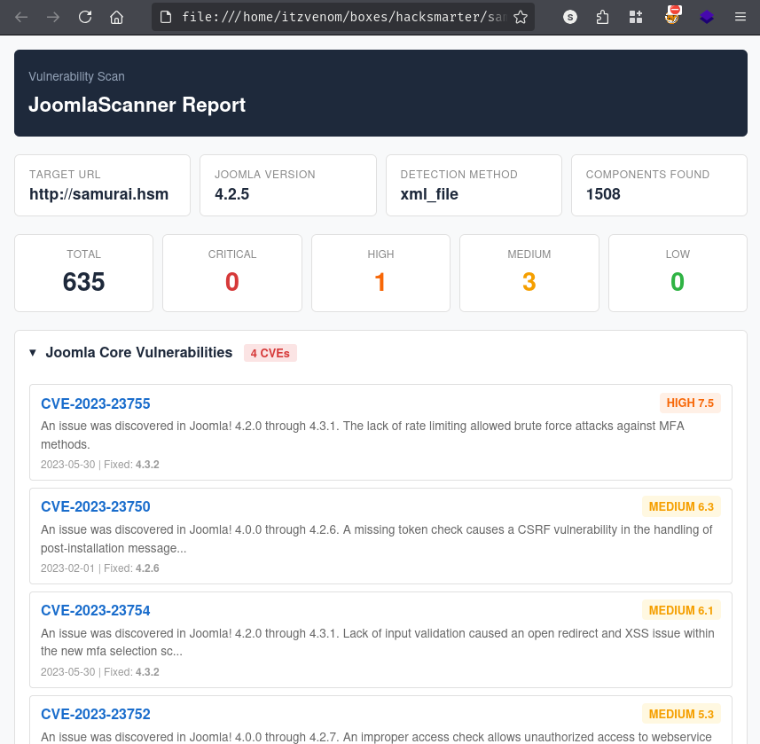Click the purple cube extension icon
Screen dimensions: 760x744
point(707,17)
